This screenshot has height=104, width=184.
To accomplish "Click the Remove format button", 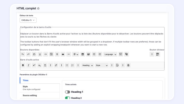I will click(45, 65).
